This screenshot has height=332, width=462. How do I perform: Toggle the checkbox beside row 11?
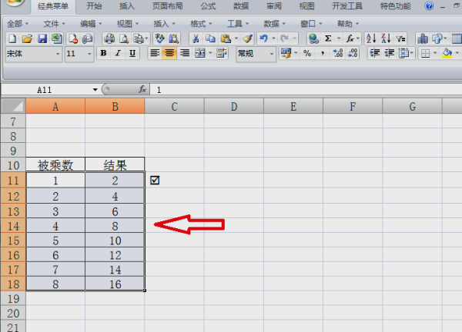click(x=155, y=181)
